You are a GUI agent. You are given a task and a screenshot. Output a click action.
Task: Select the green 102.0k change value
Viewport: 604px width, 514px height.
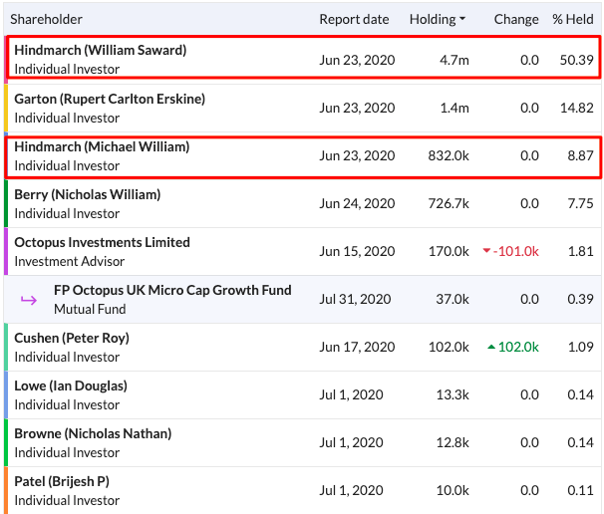[518, 347]
